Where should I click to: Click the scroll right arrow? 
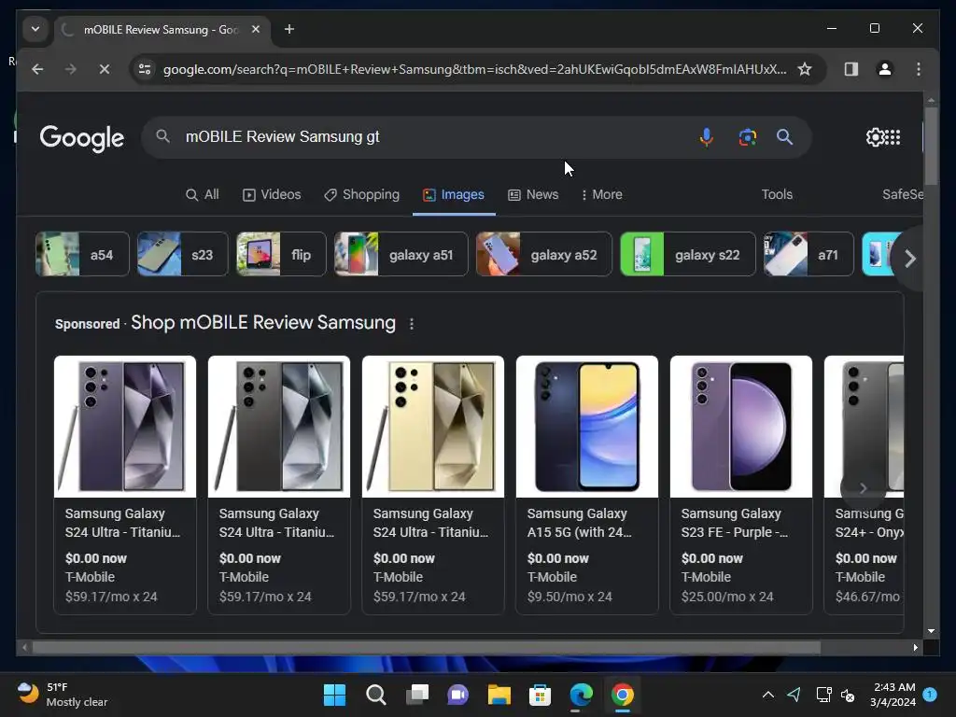pos(915,648)
